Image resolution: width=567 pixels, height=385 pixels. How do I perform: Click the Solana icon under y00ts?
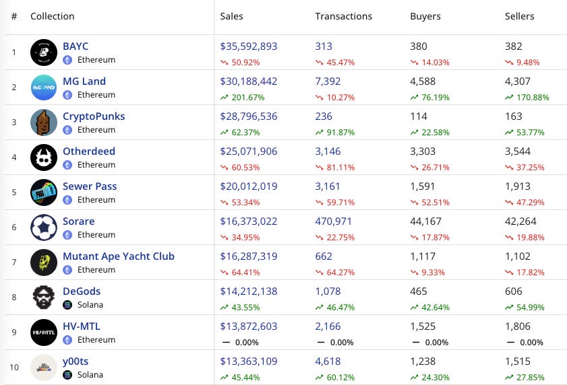67,376
